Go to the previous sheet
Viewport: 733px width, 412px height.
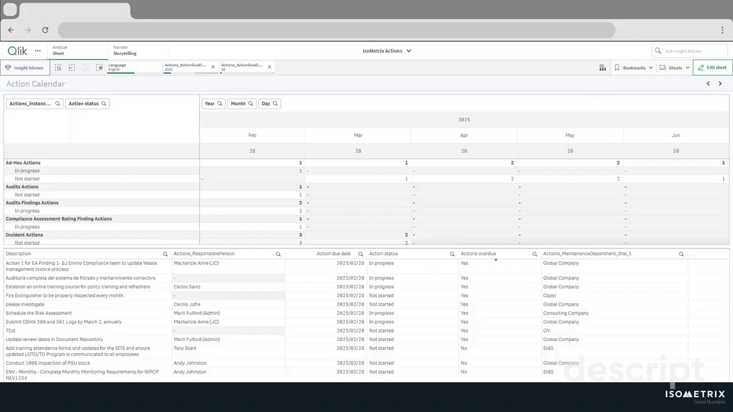click(708, 84)
